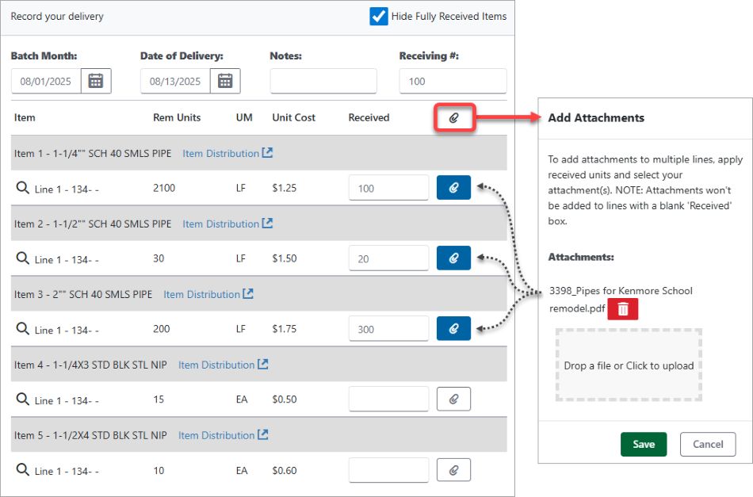The width and height of the screenshot is (753, 497).
Task: Click the attachment button for Item 4 line
Action: 454,399
